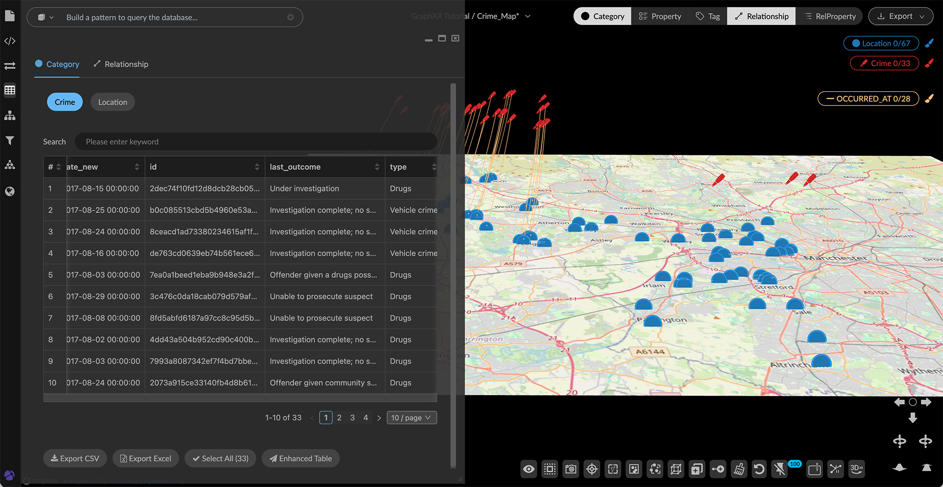Click the clean-up broom icon
The height and width of the screenshot is (487, 943).
(x=739, y=469)
